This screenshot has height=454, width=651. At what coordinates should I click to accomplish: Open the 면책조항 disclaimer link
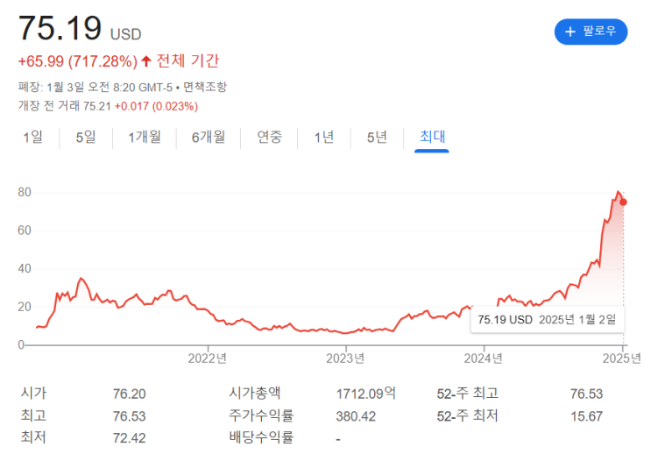pyautogui.click(x=205, y=87)
